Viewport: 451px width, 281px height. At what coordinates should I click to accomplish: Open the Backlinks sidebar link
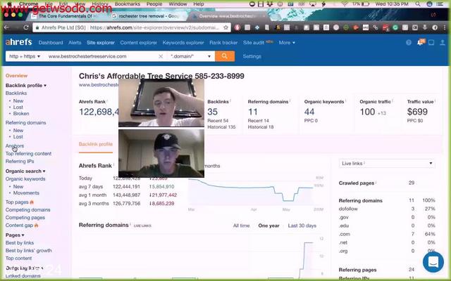pyautogui.click(x=16, y=93)
